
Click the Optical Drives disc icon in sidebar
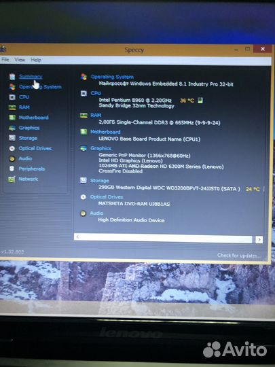12,148
